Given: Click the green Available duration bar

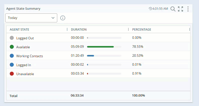Looking at the screenshot, I should point(100,47).
